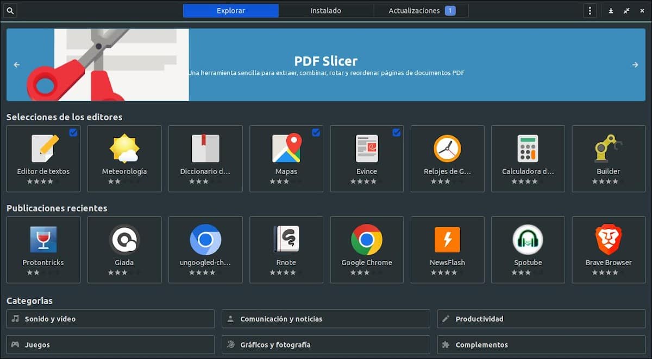Click the updates count badge
Screen dimensions: 652x359
[x=450, y=11]
